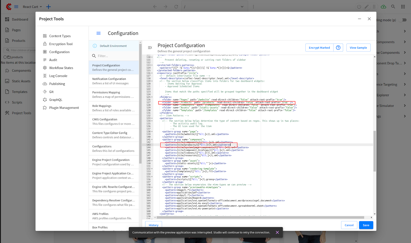This screenshot has height=243, width=411.
Task: Click the Save button
Action: click(366, 225)
